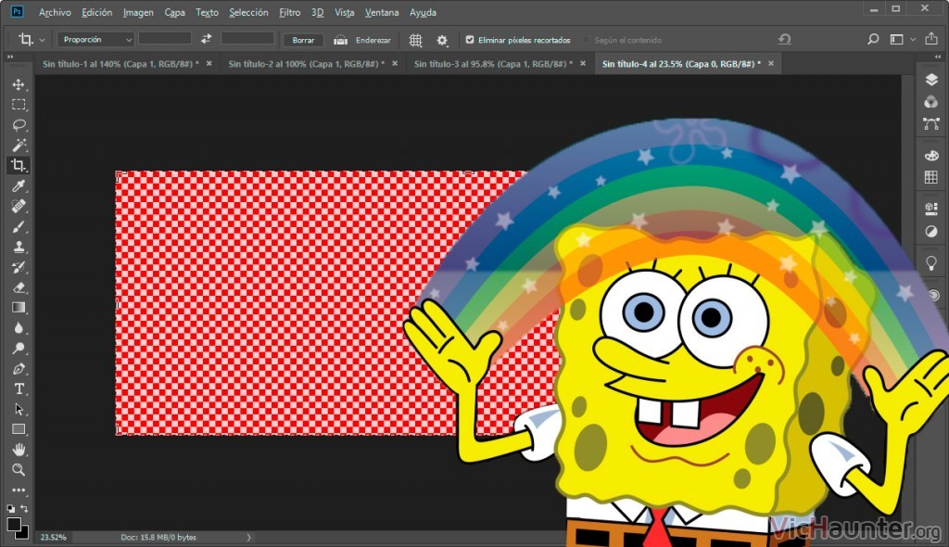Select the Zoom tool
Image resolution: width=949 pixels, height=547 pixels.
pos(19,469)
